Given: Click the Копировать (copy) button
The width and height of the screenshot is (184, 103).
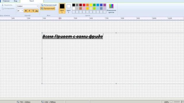Looking at the screenshot, I should pos(8,8).
